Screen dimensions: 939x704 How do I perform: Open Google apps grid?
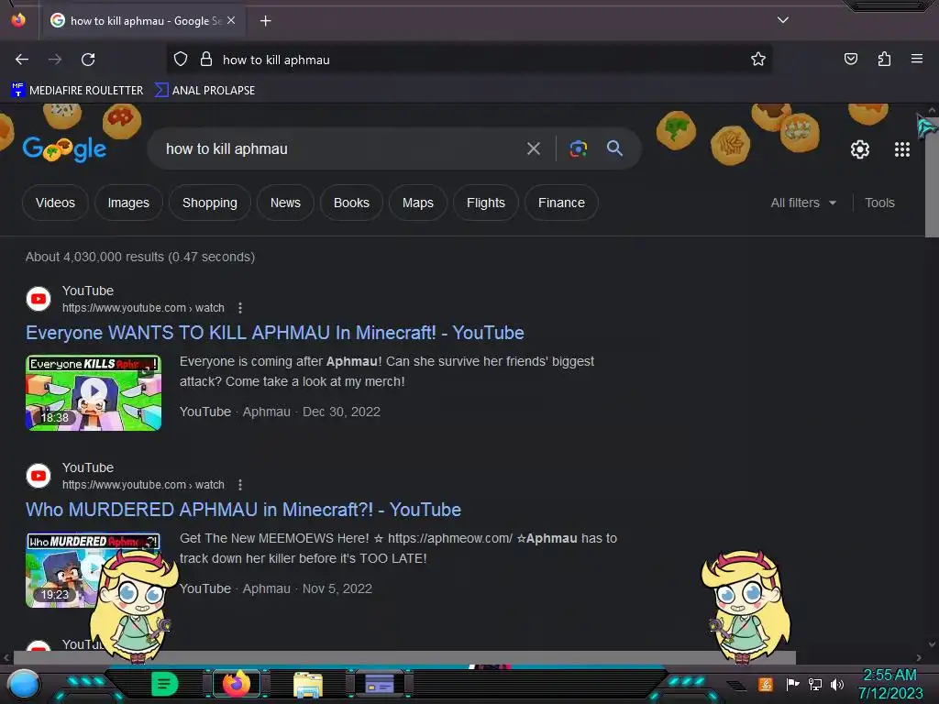(902, 149)
